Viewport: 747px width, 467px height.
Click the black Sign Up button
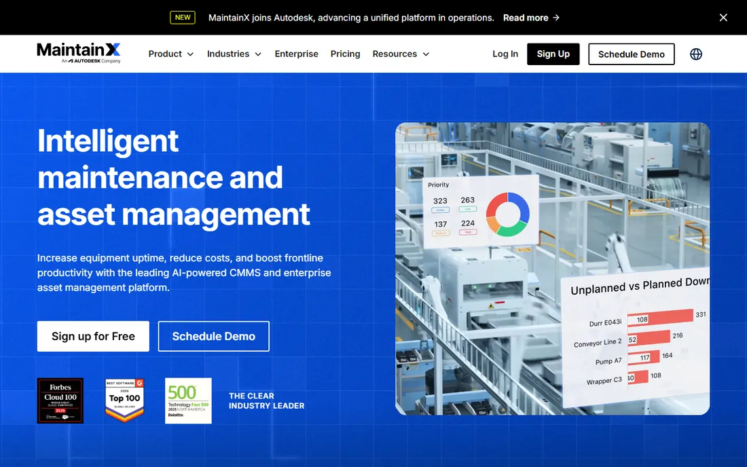coord(553,54)
